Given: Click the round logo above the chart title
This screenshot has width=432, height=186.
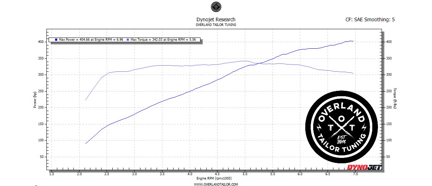Looking at the screenshot, I should 216,7.
